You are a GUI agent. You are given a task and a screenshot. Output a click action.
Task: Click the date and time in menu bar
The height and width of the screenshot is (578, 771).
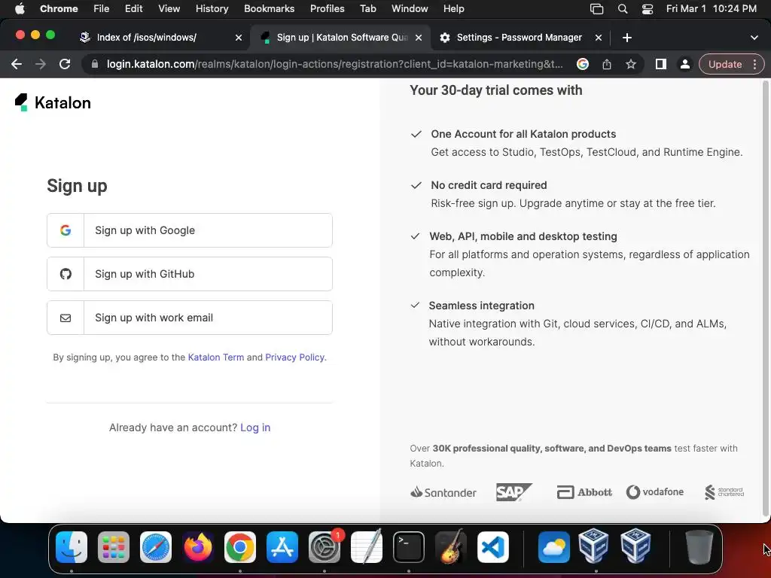(x=711, y=8)
